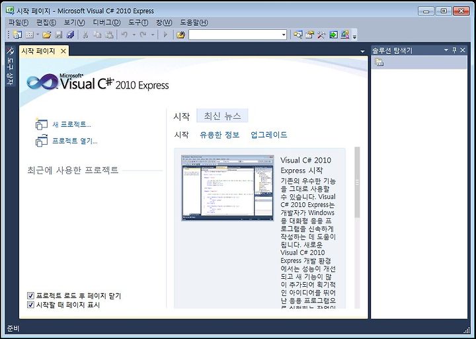Image resolution: width=476 pixels, height=339 pixels.
Task: Expand the Undo history dropdown arrow
Action: pos(134,35)
